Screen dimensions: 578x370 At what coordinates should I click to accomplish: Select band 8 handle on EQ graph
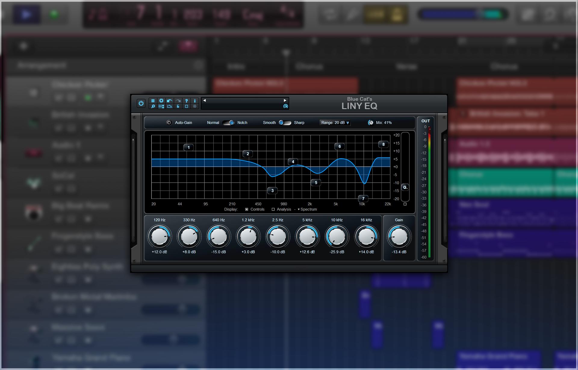(383, 144)
